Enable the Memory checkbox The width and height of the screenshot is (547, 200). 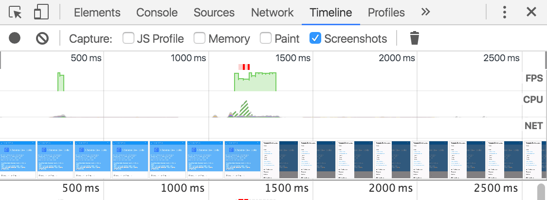point(200,38)
